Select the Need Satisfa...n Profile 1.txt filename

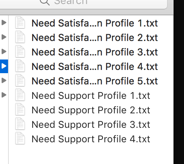tap(95, 23)
